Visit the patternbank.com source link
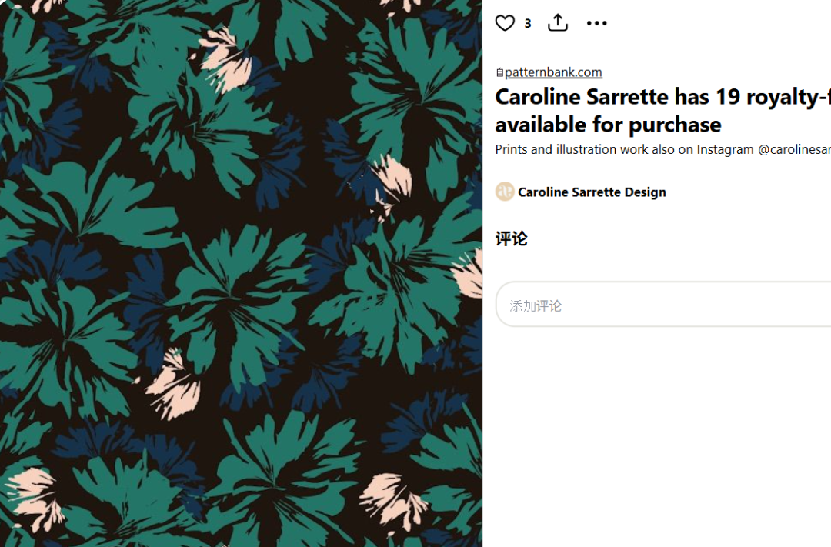Screen dimensions: 831x547 [553, 72]
